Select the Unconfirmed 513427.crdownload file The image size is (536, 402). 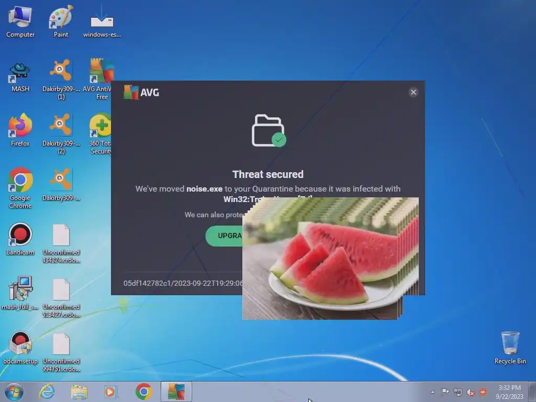click(x=61, y=298)
